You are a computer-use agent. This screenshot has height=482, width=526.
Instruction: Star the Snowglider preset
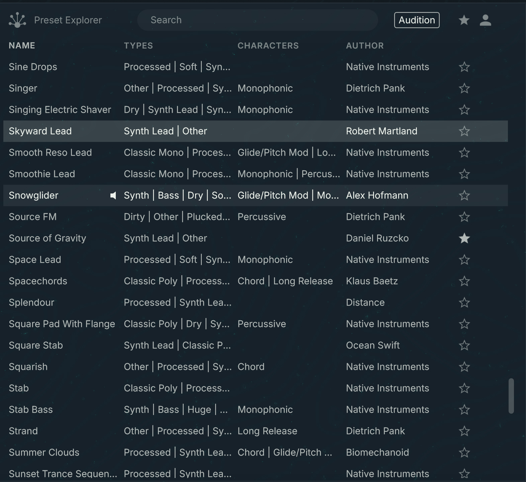464,195
